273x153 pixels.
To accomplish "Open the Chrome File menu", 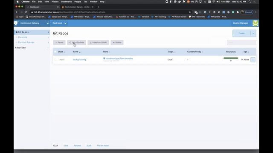I will click(34, 2).
